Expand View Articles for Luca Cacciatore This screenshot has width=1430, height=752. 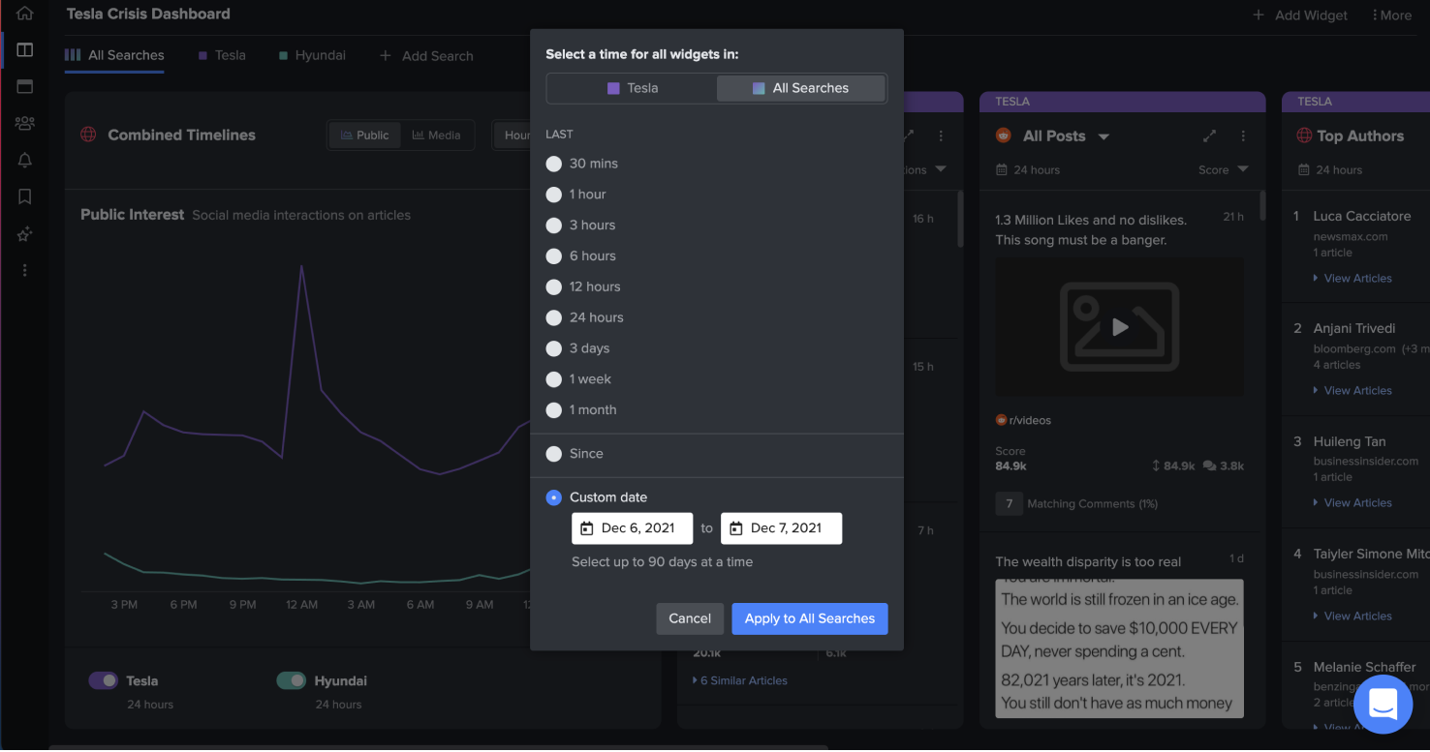point(1352,278)
